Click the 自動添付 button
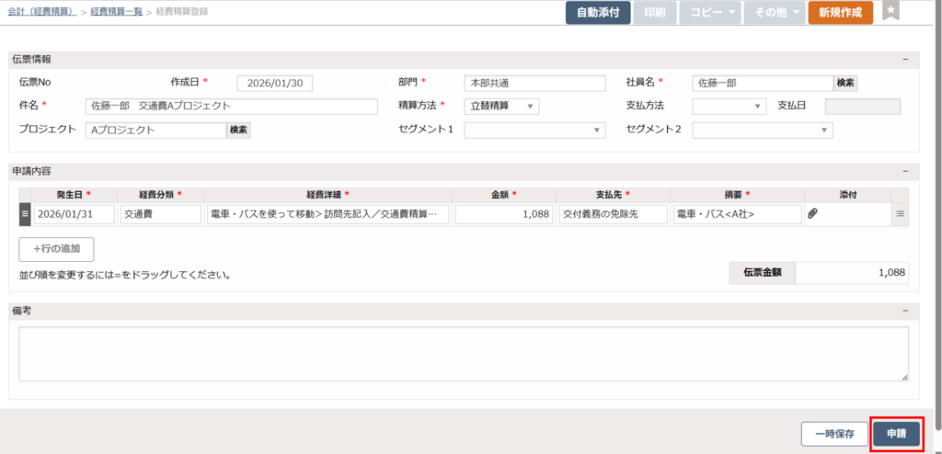Screen dimensions: 942x454 (598, 13)
